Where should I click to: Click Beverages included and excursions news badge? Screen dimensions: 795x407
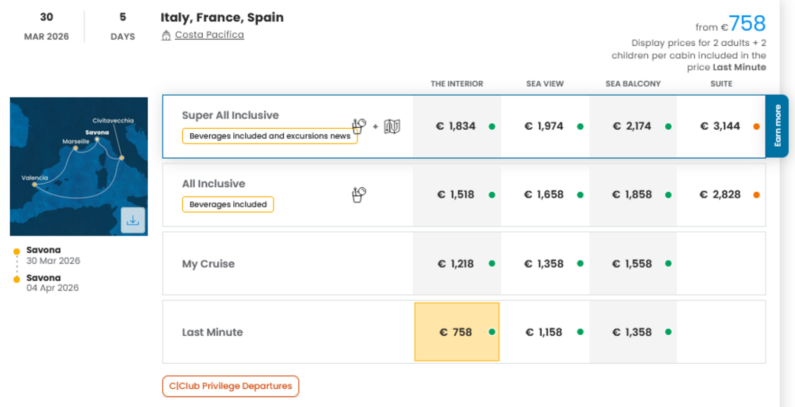pos(269,136)
